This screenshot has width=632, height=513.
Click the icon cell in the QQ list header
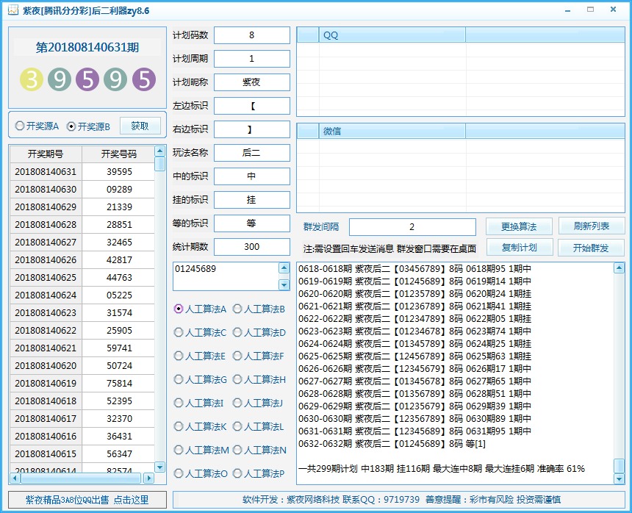[306, 34]
